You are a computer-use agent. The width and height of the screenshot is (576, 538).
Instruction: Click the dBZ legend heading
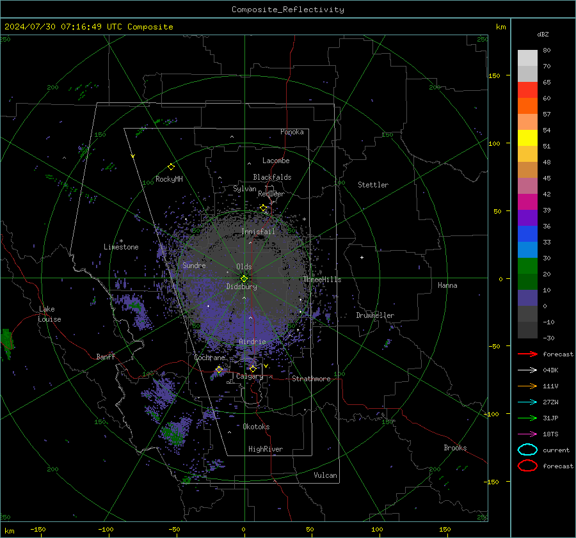(x=543, y=35)
